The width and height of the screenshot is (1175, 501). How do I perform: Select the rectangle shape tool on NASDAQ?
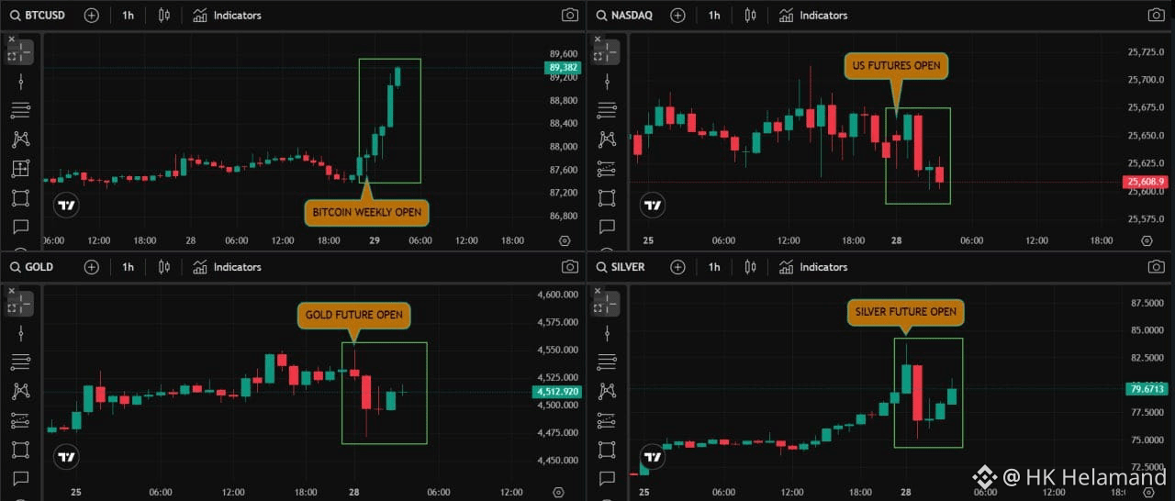pyautogui.click(x=606, y=198)
